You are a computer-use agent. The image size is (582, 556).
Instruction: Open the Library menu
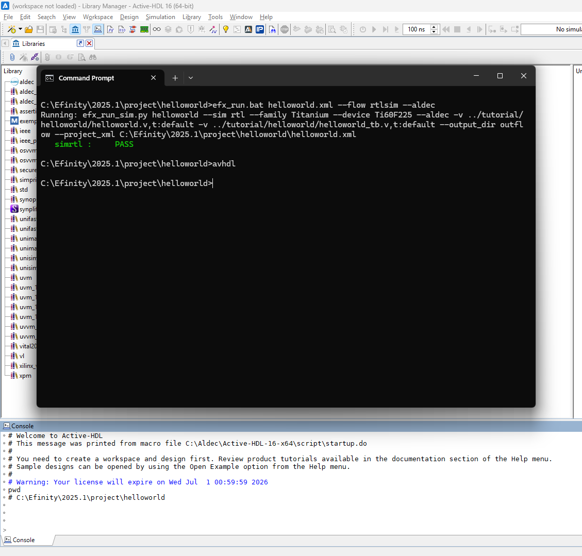192,17
